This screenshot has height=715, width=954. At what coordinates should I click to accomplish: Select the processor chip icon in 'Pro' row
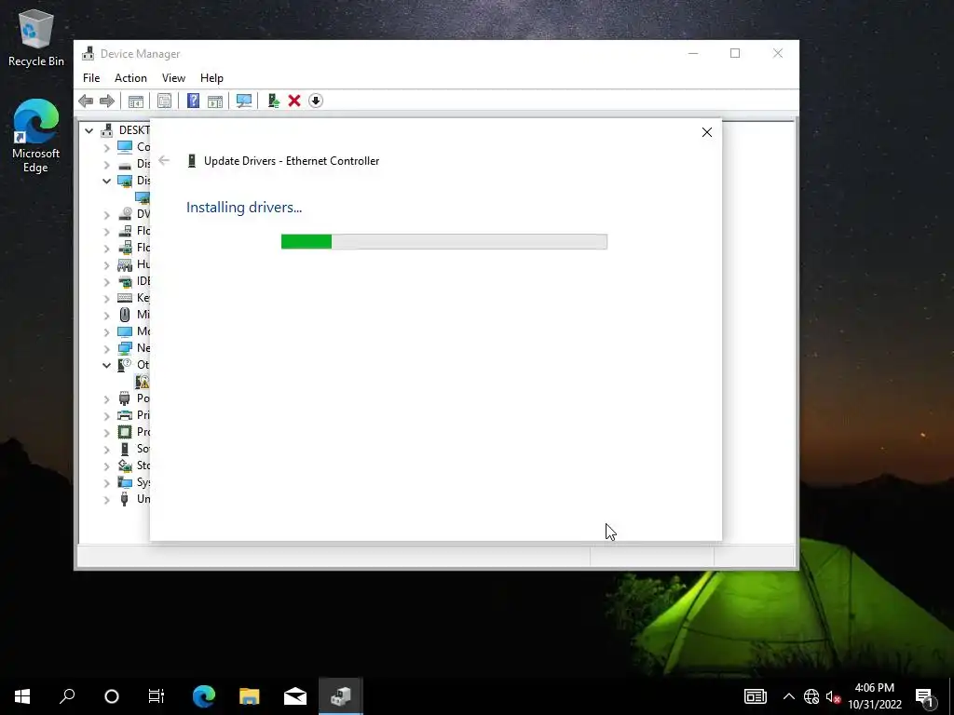tap(125, 432)
